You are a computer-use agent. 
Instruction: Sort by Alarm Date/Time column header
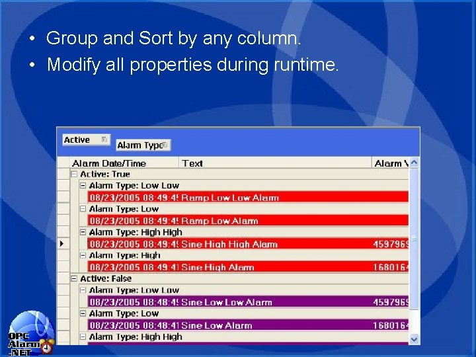[124, 163]
